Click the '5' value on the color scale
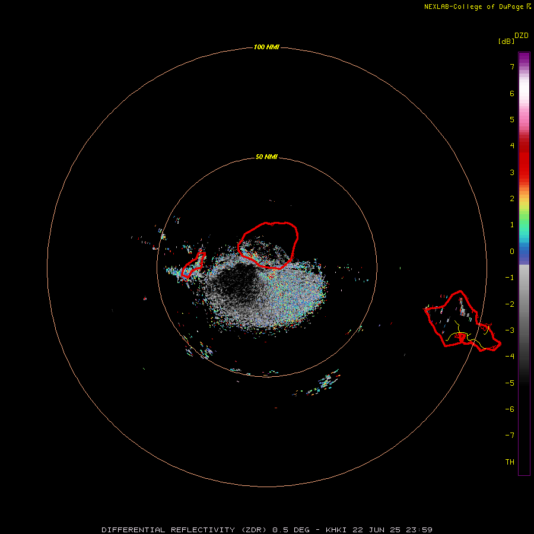The image size is (534, 534). [512, 119]
